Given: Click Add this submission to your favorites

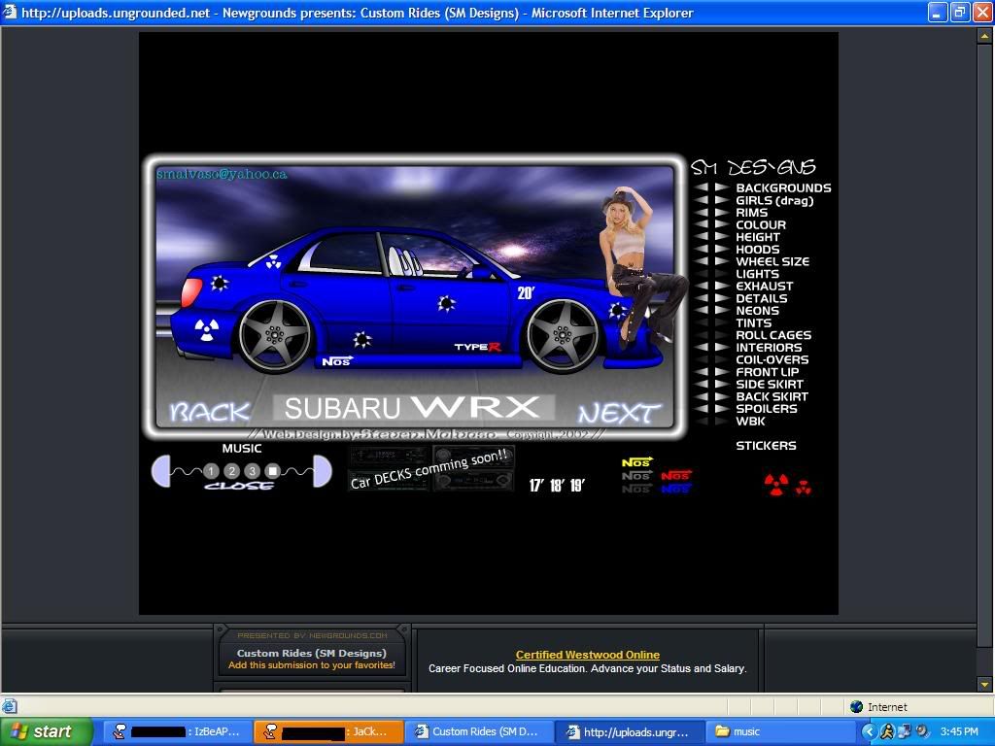Looking at the screenshot, I should [312, 665].
